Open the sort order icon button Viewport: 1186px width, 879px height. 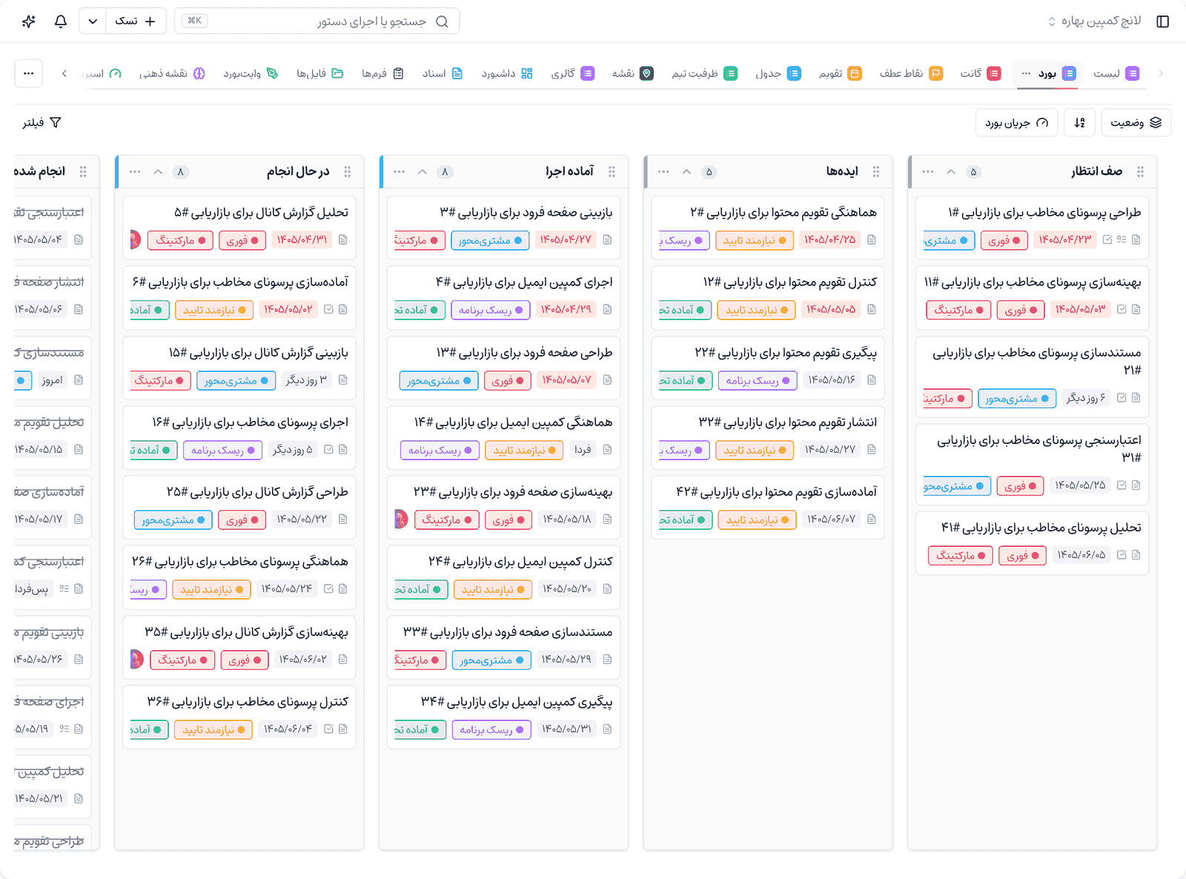point(1080,123)
